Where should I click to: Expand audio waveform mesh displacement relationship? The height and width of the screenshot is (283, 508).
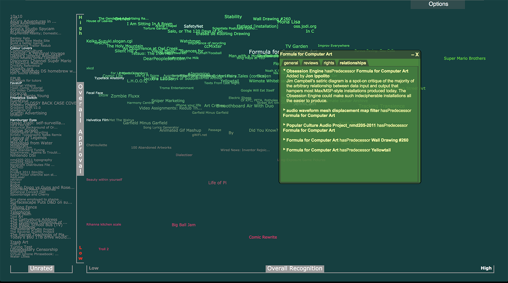point(284,110)
